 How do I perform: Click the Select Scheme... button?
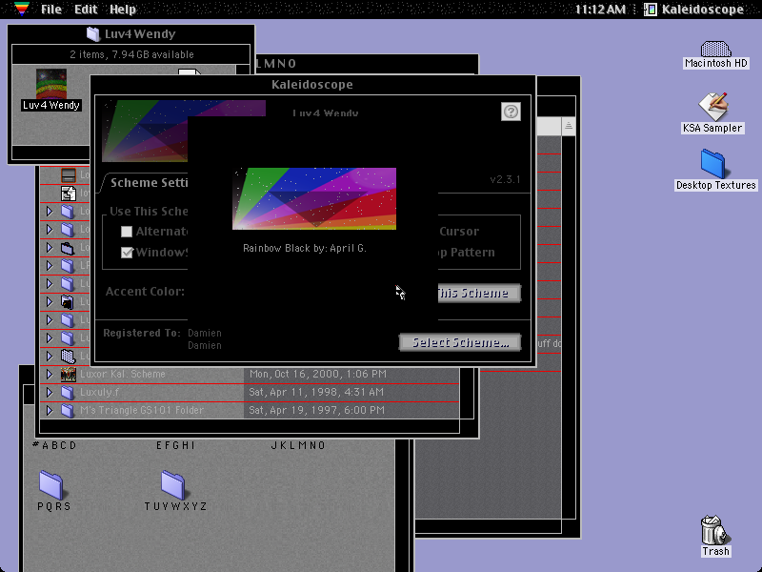pyautogui.click(x=460, y=342)
